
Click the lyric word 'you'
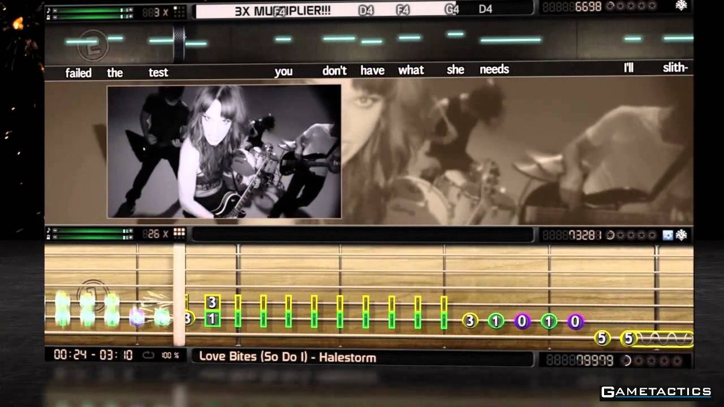click(x=283, y=71)
